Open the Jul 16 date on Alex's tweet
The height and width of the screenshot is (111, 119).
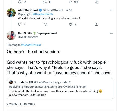(x=69, y=10)
